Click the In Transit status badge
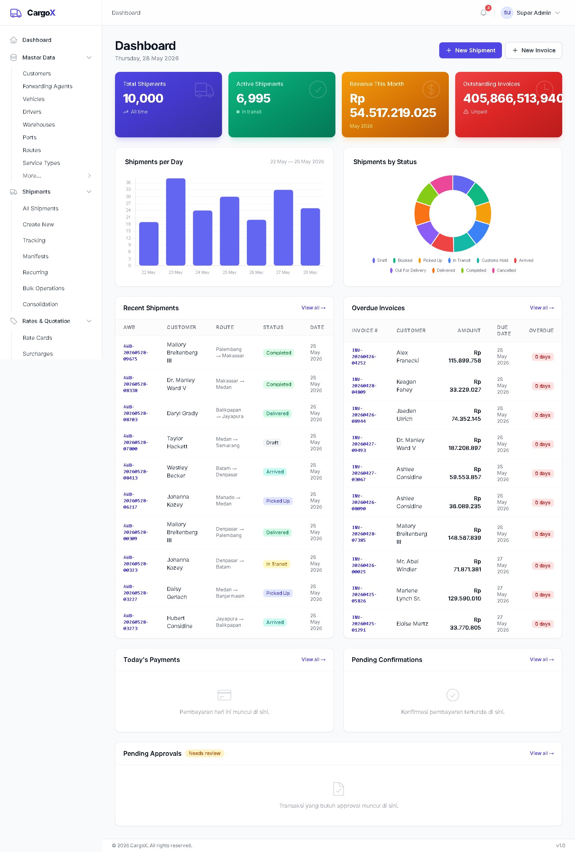 click(277, 564)
